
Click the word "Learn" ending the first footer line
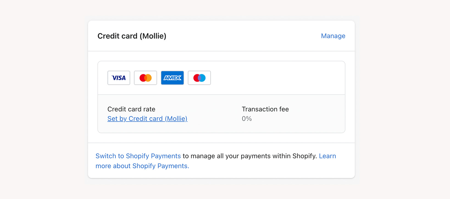coord(327,156)
